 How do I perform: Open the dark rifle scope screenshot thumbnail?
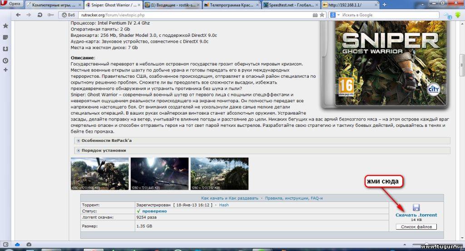(159, 174)
